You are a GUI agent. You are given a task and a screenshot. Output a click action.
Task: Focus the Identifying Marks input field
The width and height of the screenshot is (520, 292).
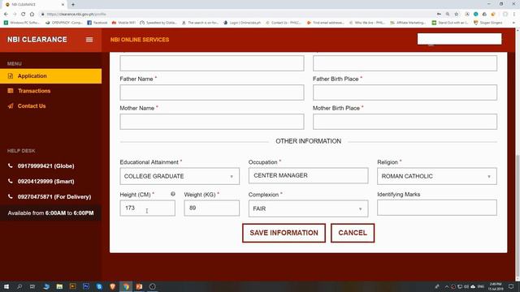click(x=437, y=208)
